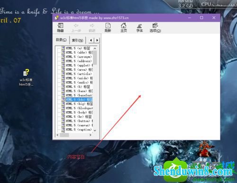Image resolution: width=237 pixels, height=183 pixels.
Task: Click the tree list scroll-up arrow
Action: (95, 48)
